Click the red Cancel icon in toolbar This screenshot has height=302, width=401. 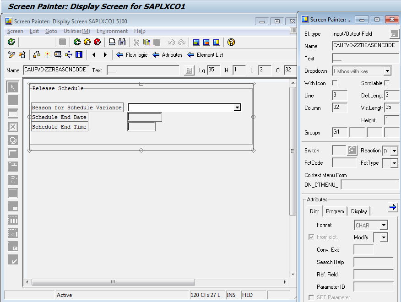[x=97, y=42]
